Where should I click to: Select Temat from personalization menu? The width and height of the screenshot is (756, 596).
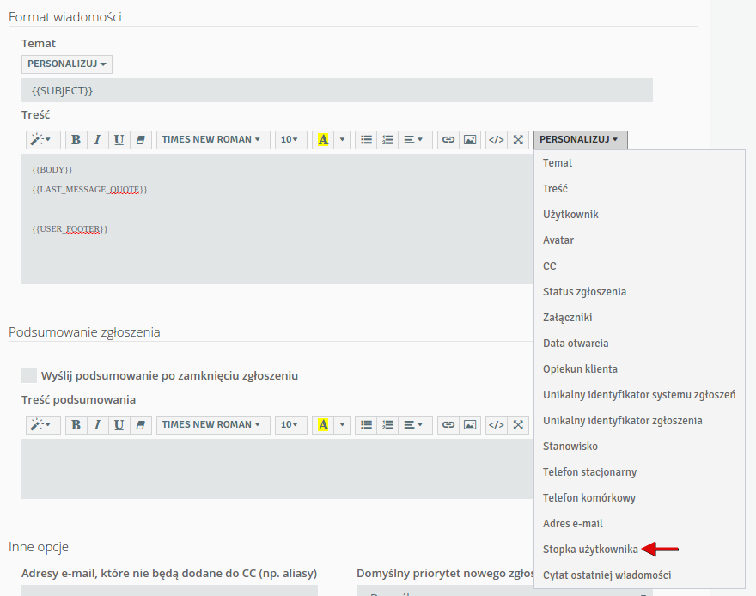(639, 163)
